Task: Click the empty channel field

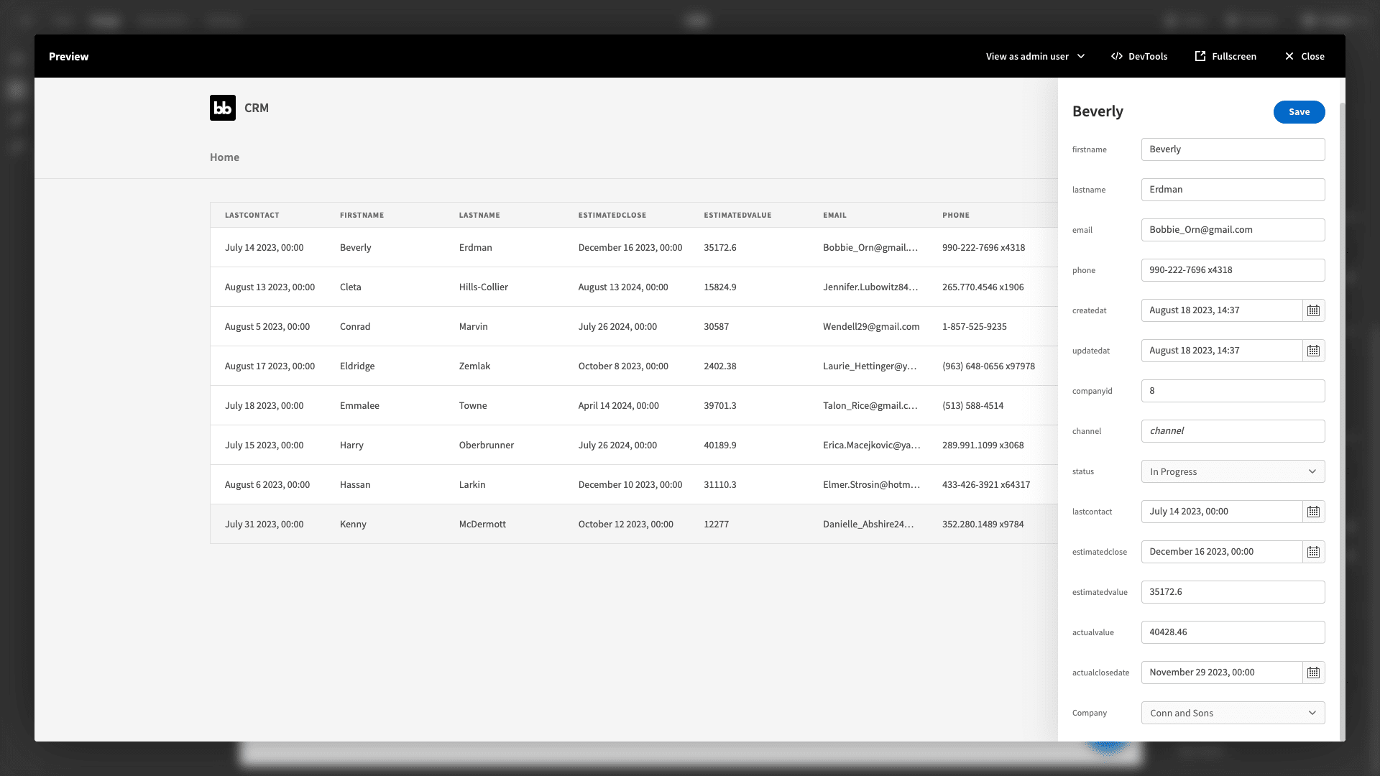Action: (1233, 431)
